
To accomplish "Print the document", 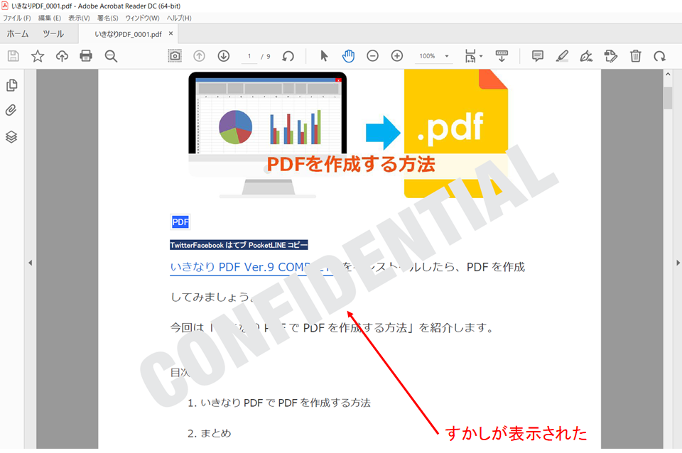I will point(86,56).
